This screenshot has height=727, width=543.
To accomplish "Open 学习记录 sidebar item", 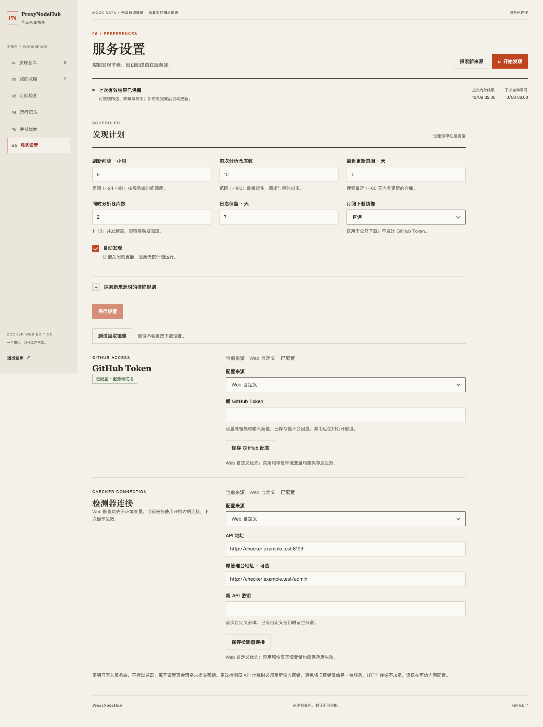I will [38, 129].
